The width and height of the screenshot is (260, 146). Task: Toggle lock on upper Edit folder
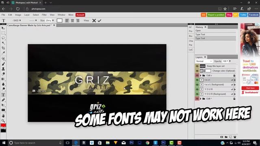pos(234,75)
